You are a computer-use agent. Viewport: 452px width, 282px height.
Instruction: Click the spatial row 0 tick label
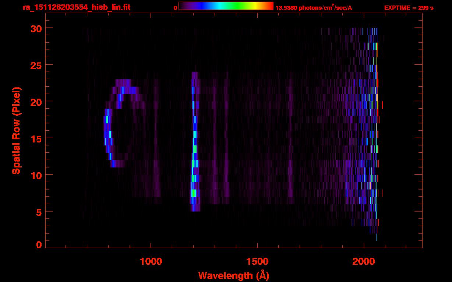pos(39,245)
